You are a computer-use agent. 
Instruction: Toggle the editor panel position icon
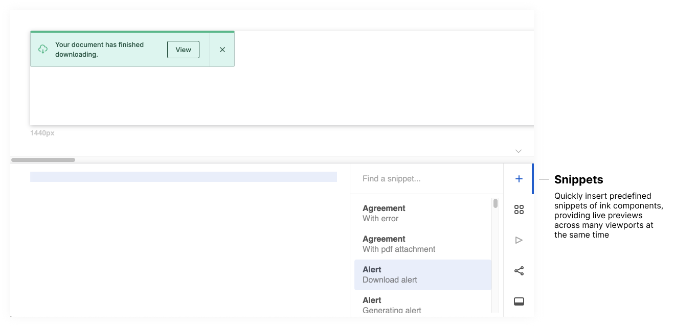[519, 301]
